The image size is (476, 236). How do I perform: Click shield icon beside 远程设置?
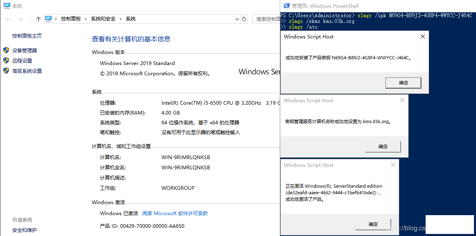(7, 60)
